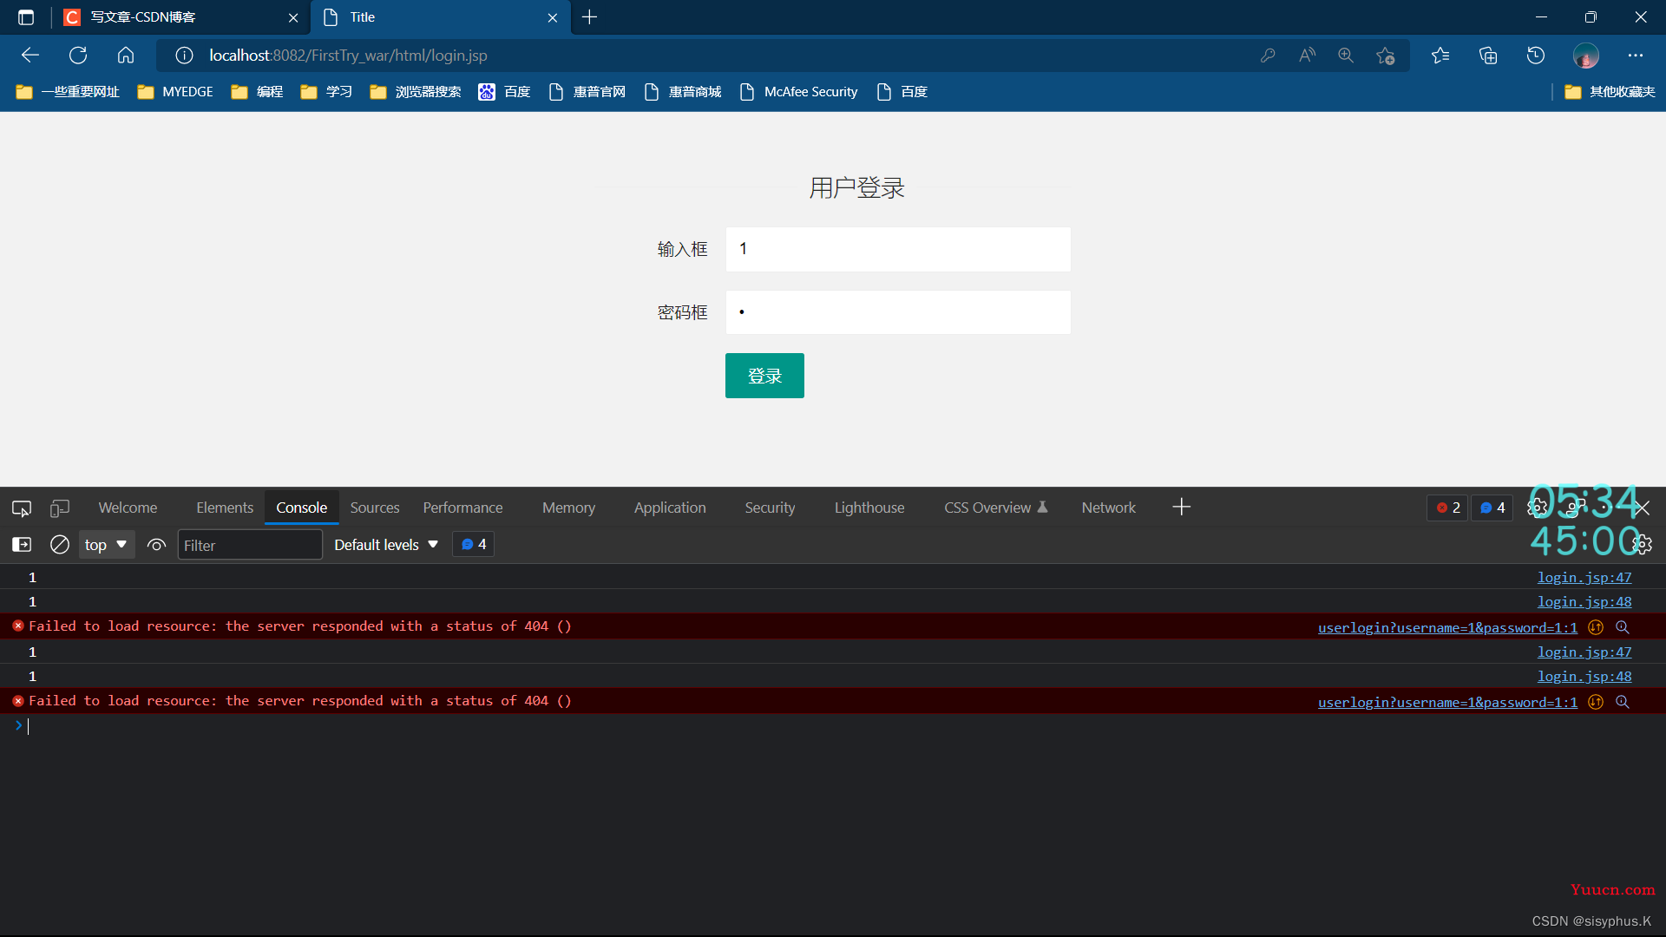Click the 密码框 password input field
The image size is (1666, 937).
click(x=898, y=311)
